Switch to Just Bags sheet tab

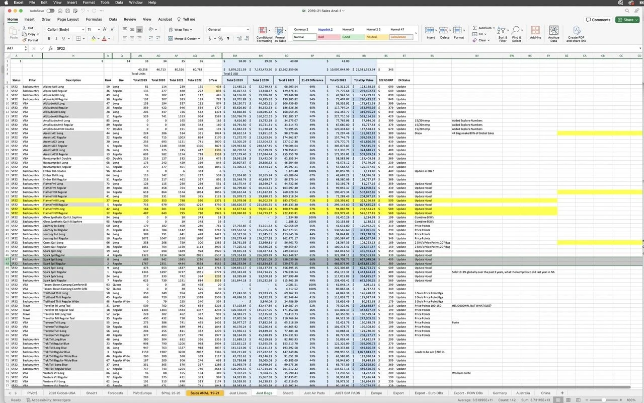point(264,393)
